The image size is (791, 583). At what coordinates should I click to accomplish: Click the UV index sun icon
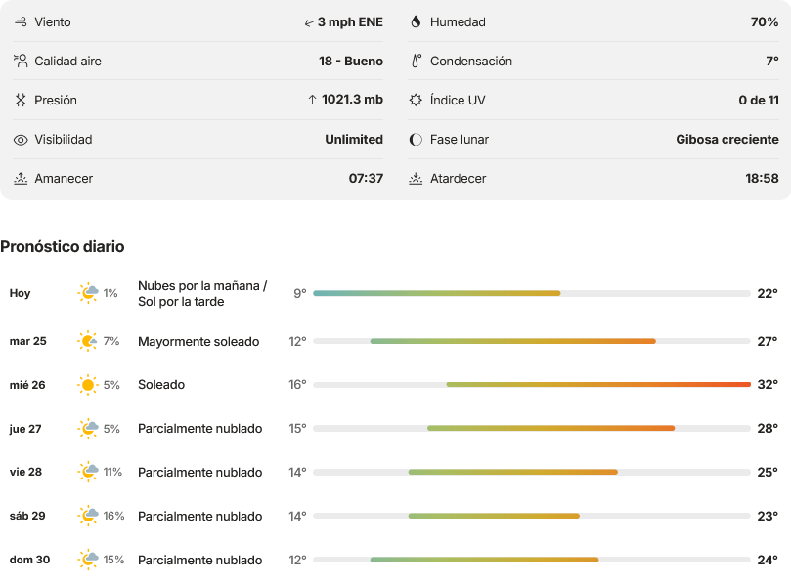pyautogui.click(x=416, y=100)
